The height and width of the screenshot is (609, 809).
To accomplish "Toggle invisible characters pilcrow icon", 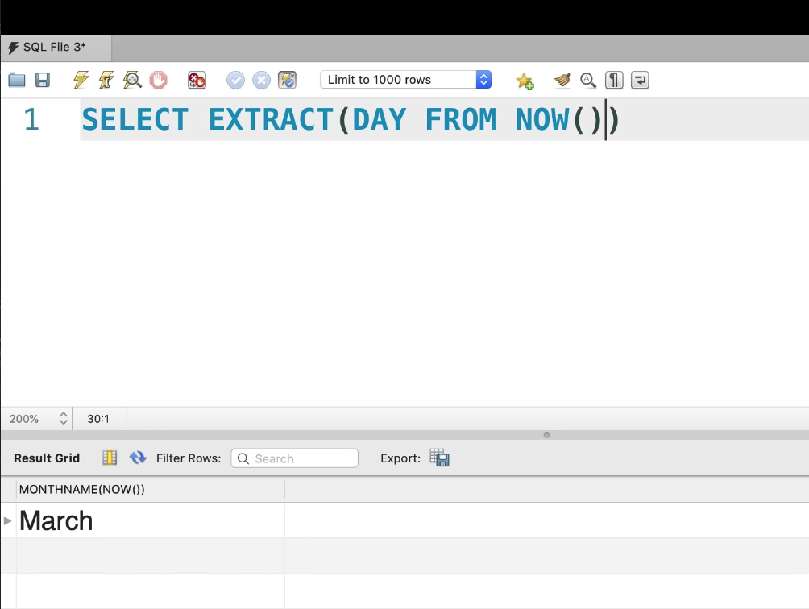I will pos(614,80).
